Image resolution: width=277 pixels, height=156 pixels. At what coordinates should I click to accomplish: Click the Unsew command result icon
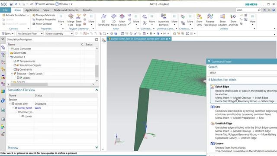[x=213, y=143]
